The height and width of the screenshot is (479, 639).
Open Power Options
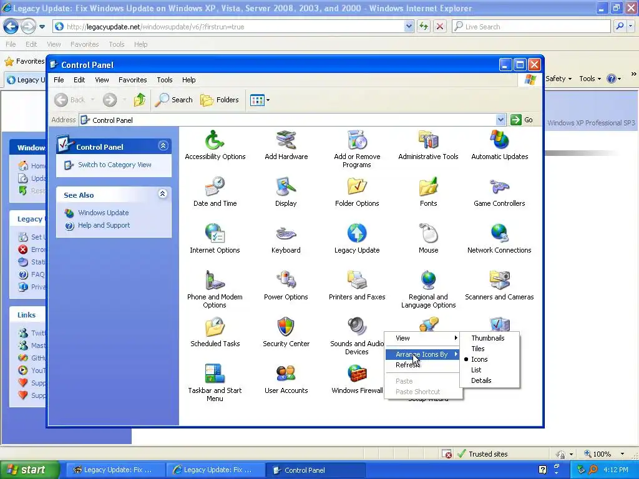pyautogui.click(x=286, y=286)
